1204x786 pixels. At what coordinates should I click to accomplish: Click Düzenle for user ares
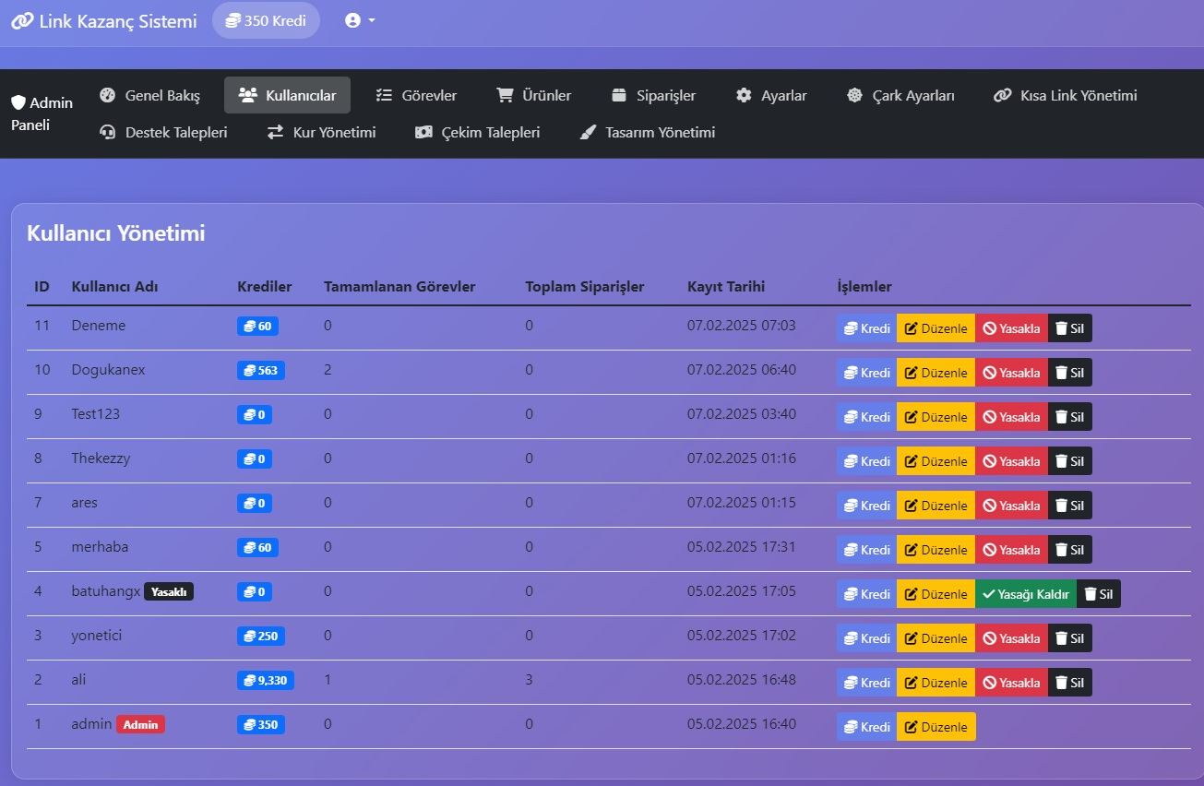tap(936, 506)
